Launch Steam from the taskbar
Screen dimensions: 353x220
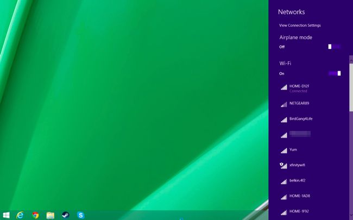66,215
